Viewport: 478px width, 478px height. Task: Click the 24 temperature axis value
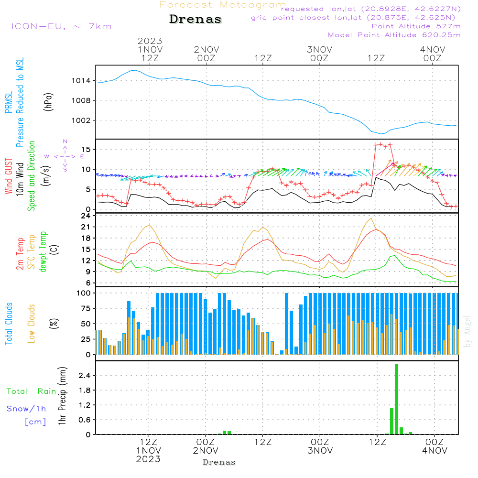[x=86, y=216]
